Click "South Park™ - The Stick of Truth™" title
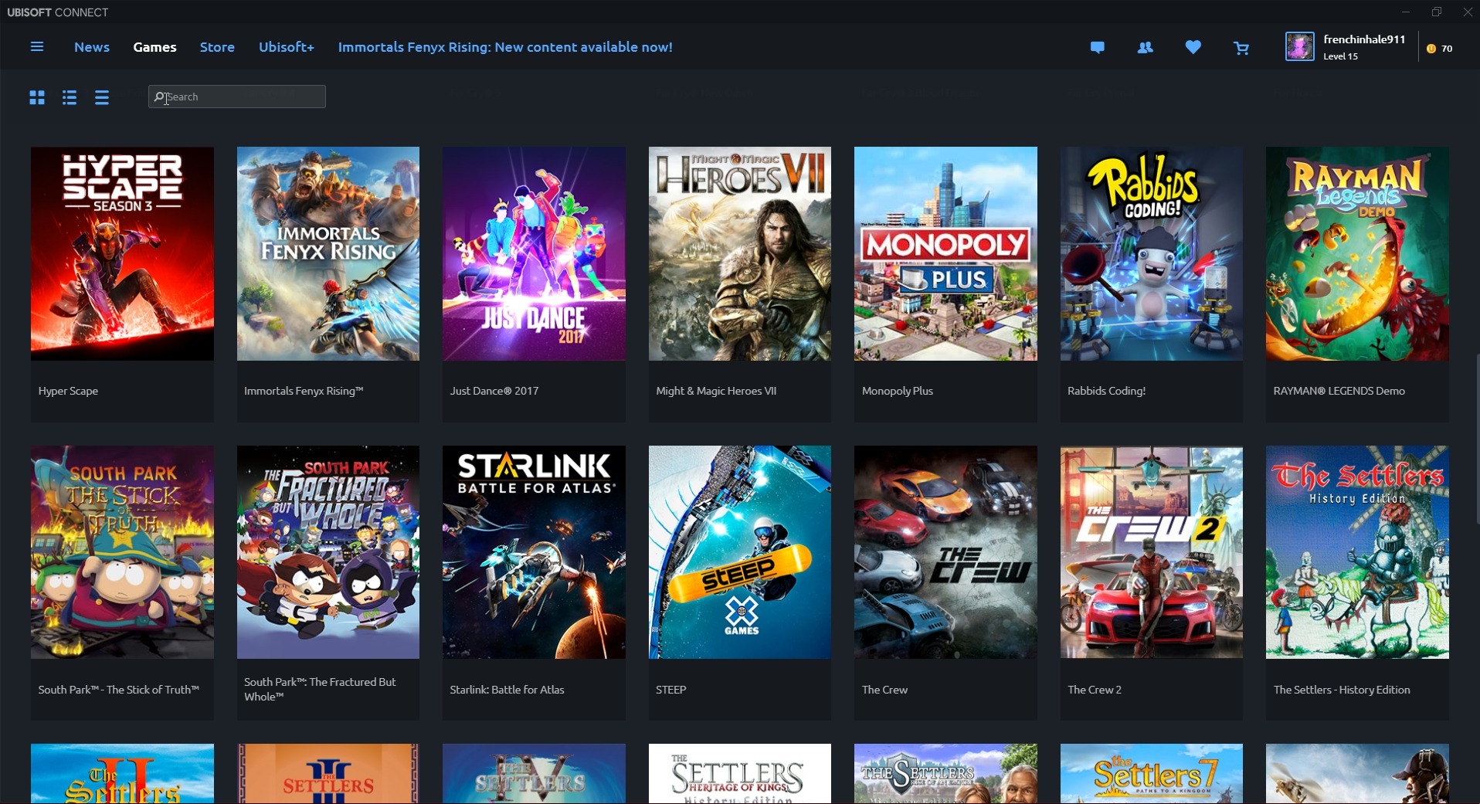The height and width of the screenshot is (804, 1480). (x=118, y=690)
